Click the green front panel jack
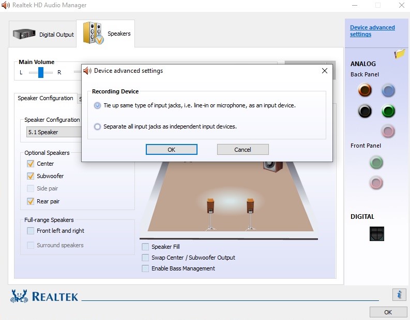This screenshot has height=320, width=410. pyautogui.click(x=376, y=163)
